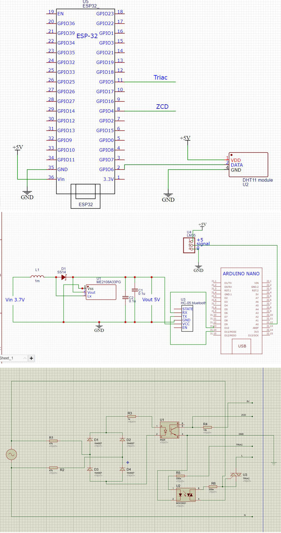Select capacitor C1 0.1u
Image resolution: width=281 pixels, height=533 pixels.
coord(135,290)
